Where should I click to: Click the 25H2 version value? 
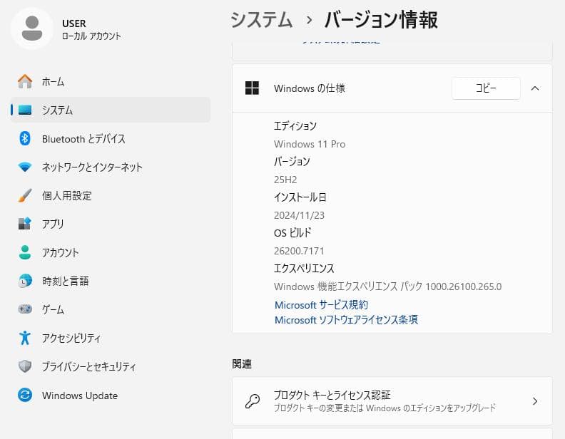[x=285, y=180]
